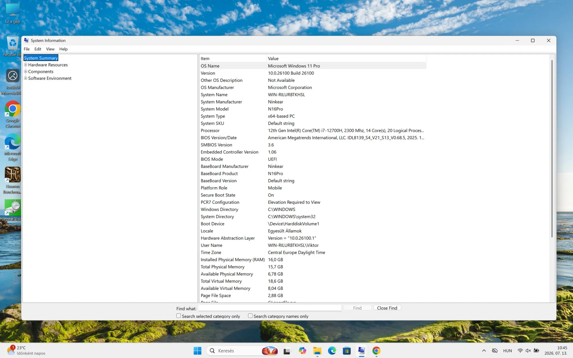The height and width of the screenshot is (358, 573).
Task: Open the Recycle Bin desktop icon
Action: tap(12, 46)
